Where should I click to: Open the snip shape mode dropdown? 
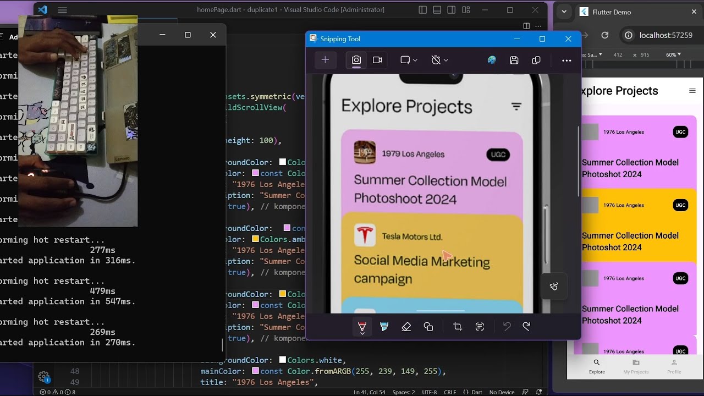click(x=409, y=60)
